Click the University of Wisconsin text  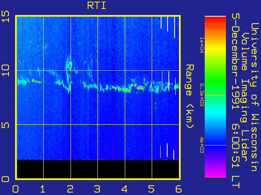255,97
